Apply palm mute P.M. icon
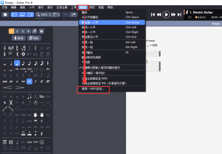Image resolution: width=222 pixels, height=154 pixels. coord(48,97)
